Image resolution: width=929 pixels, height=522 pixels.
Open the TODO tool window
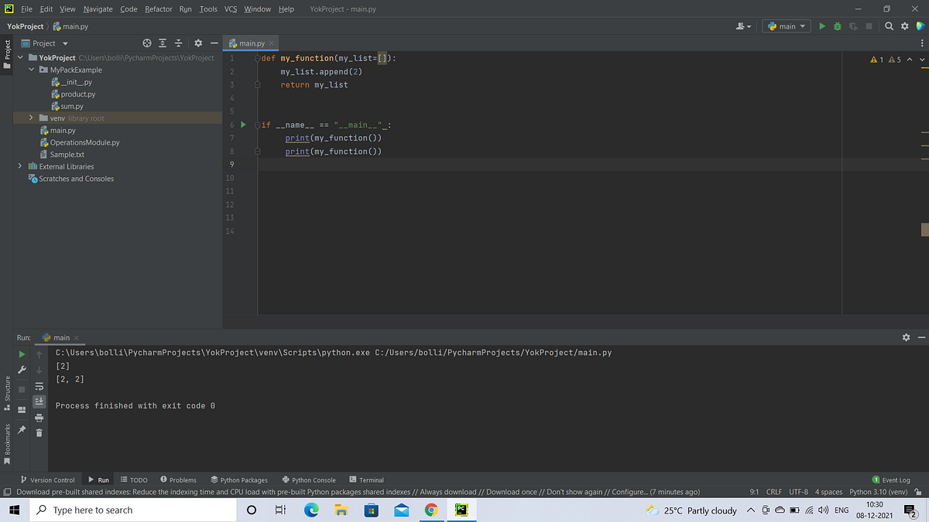point(133,479)
